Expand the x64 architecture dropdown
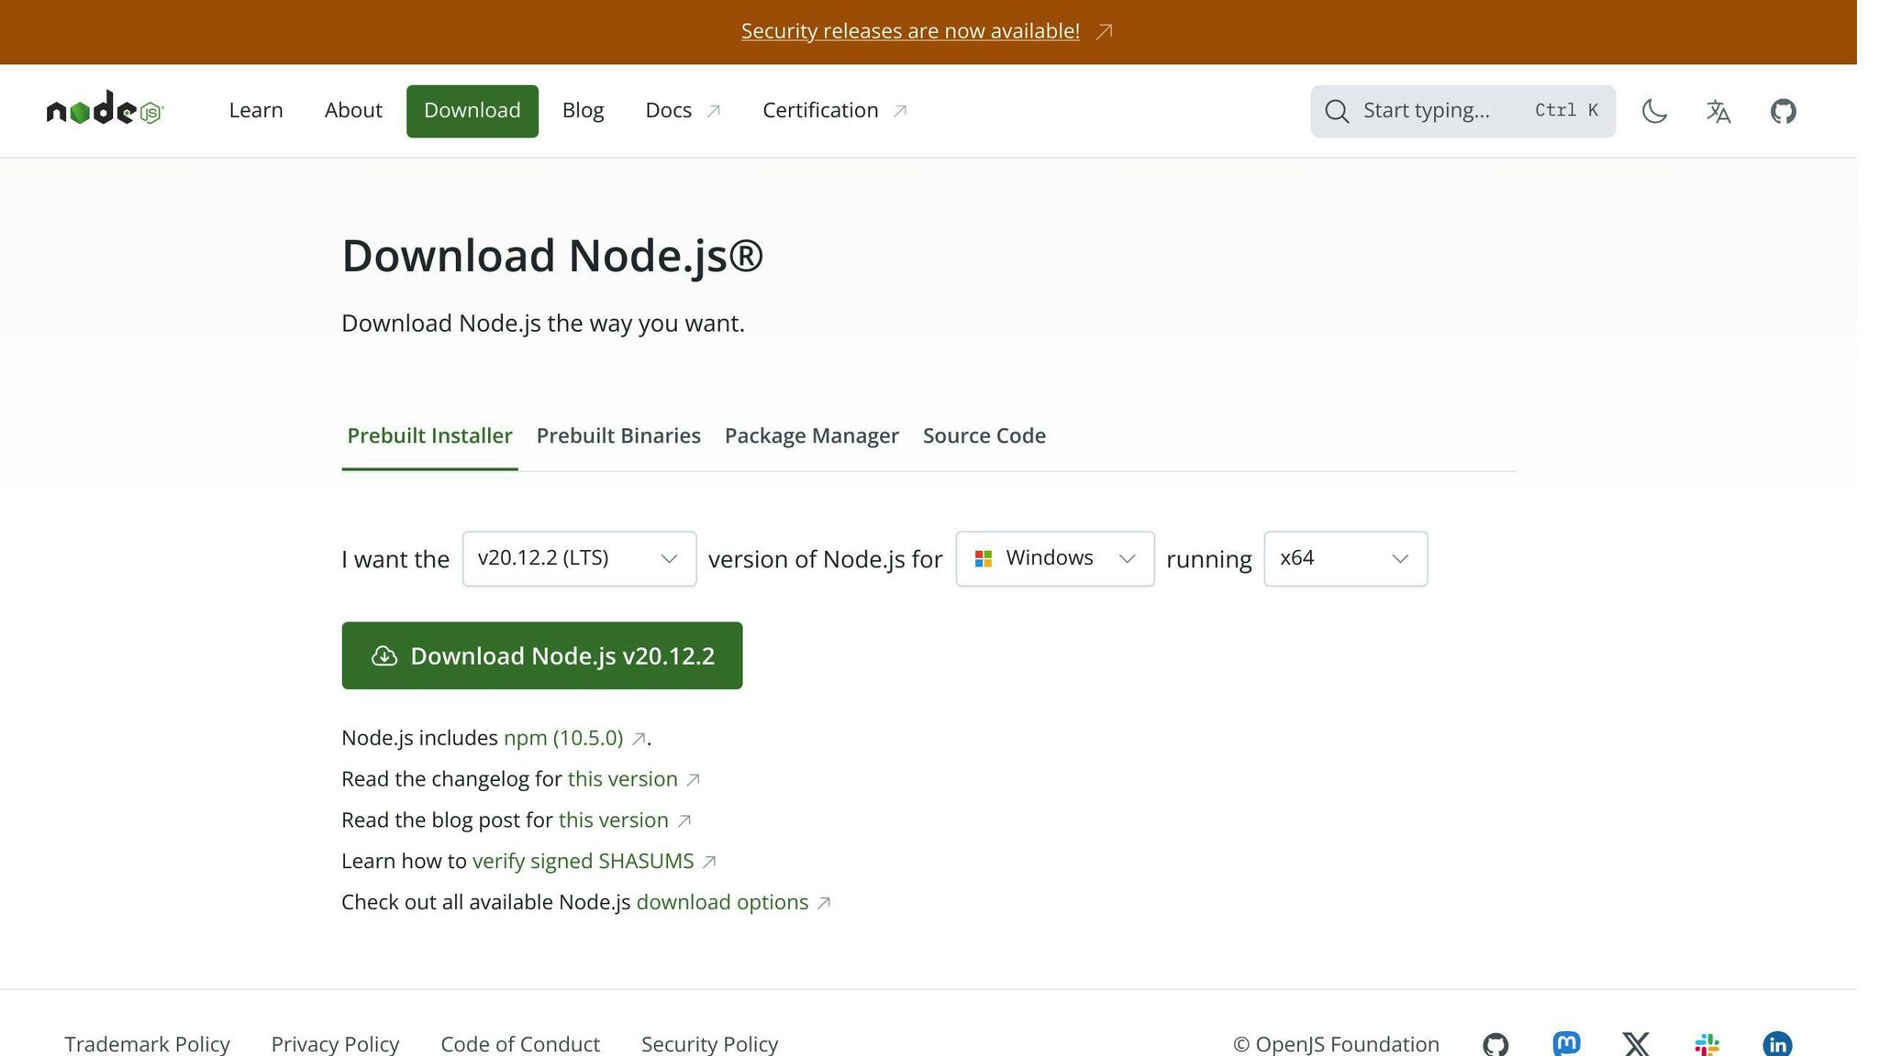 click(x=1344, y=558)
